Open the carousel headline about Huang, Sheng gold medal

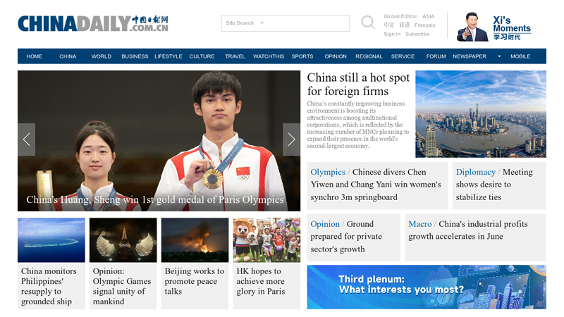pos(155,199)
